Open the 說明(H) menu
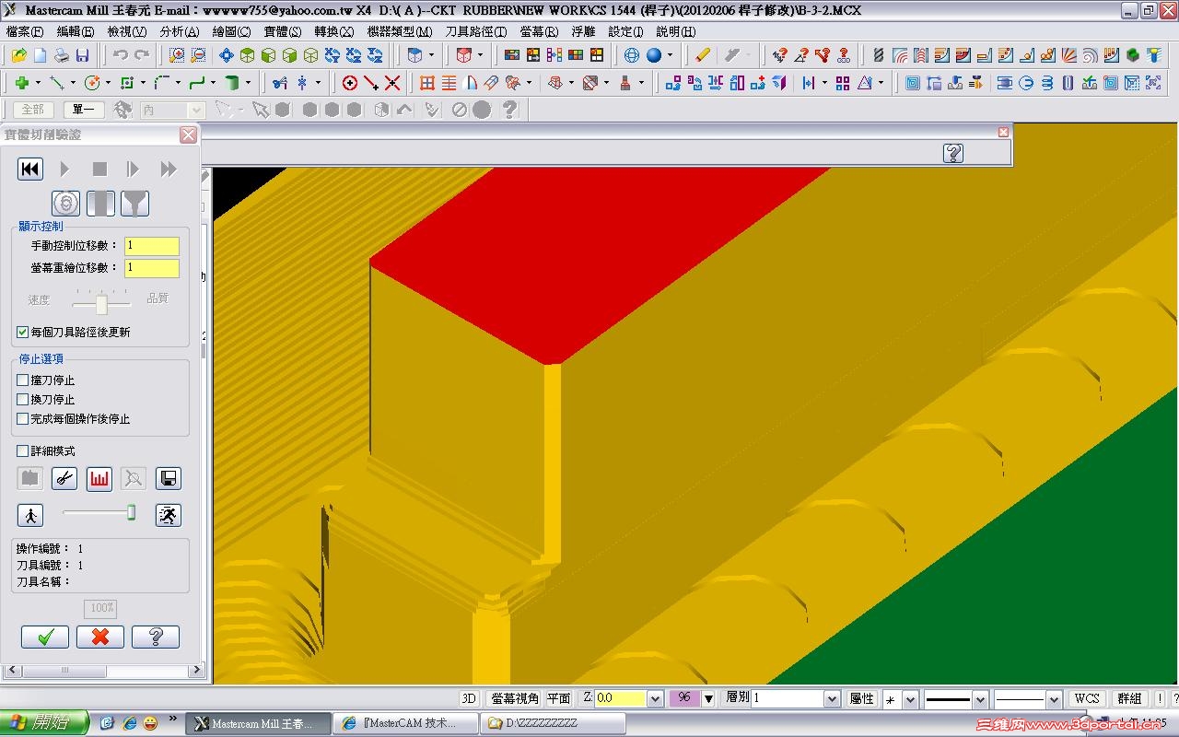Image resolution: width=1179 pixels, height=737 pixels. [676, 31]
